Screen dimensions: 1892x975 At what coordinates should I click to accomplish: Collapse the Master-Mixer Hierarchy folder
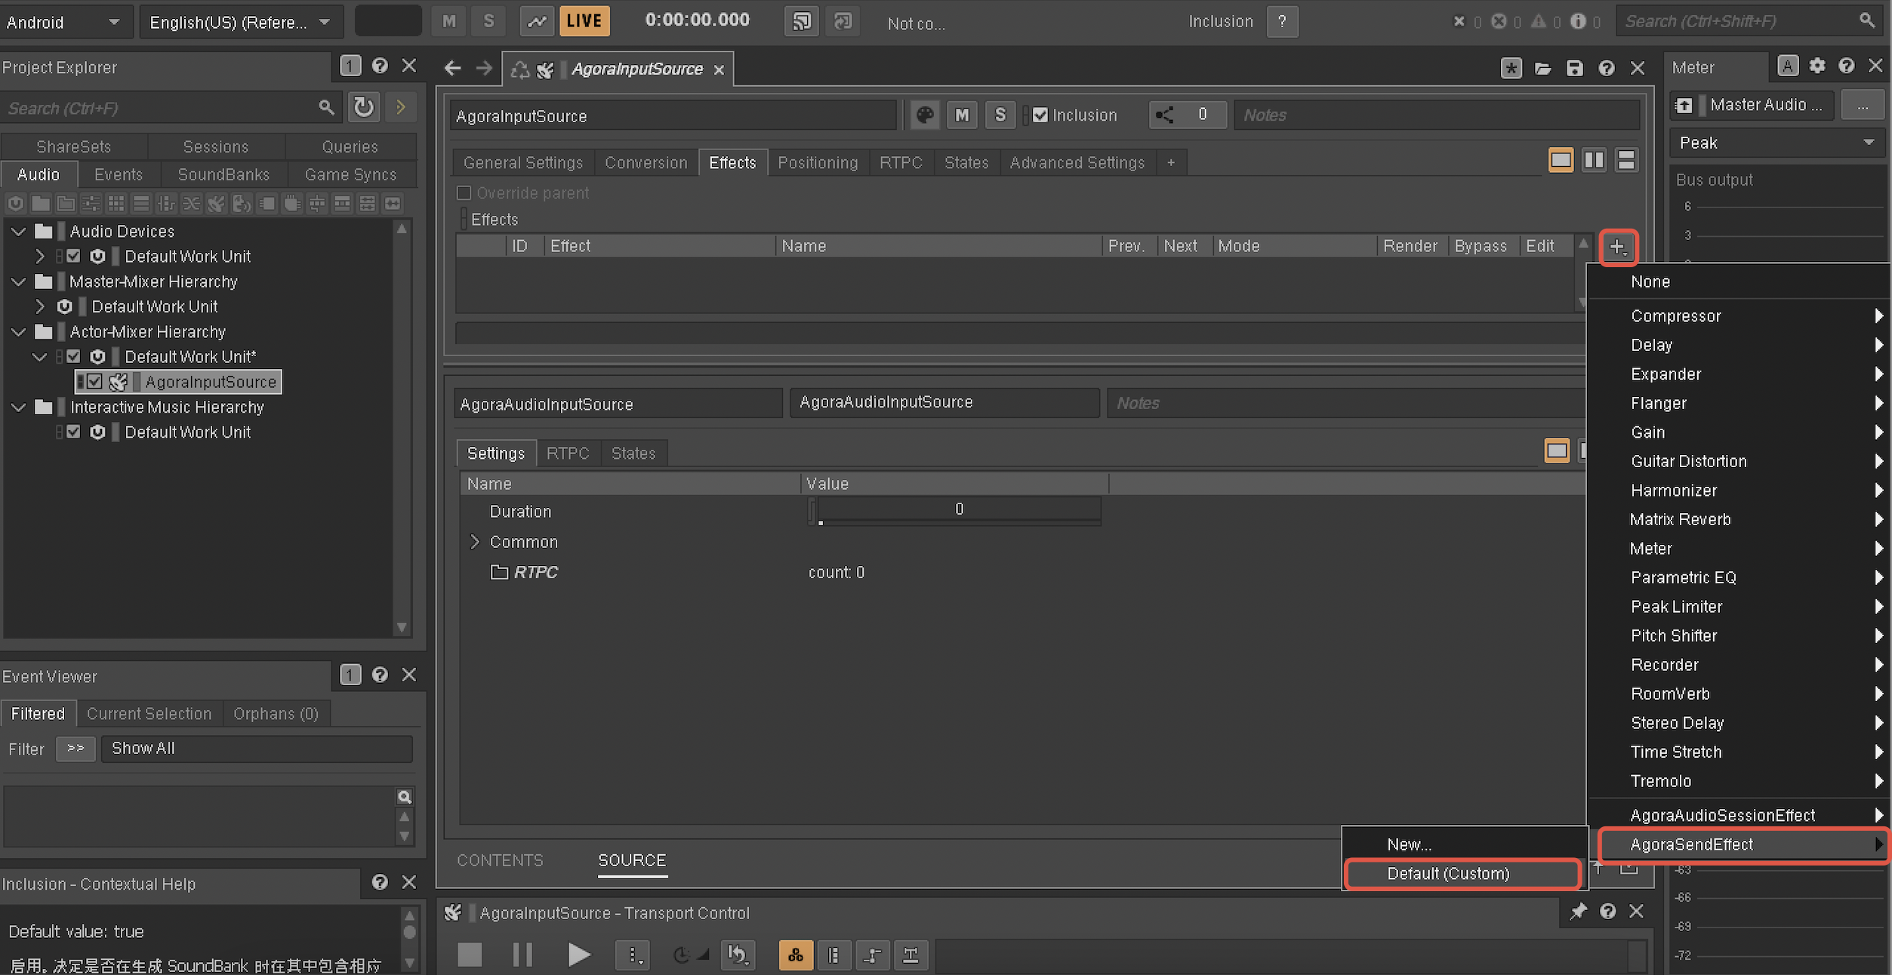tap(18, 281)
